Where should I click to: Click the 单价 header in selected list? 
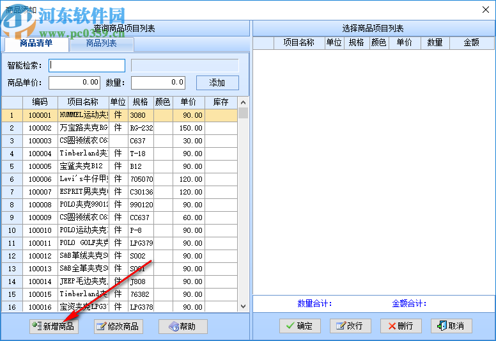[x=405, y=43]
